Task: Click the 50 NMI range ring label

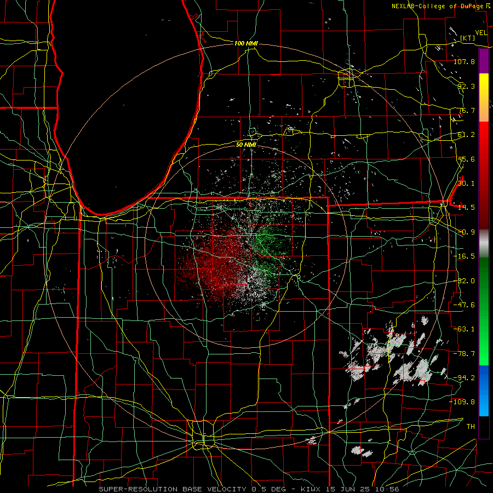Action: point(246,145)
